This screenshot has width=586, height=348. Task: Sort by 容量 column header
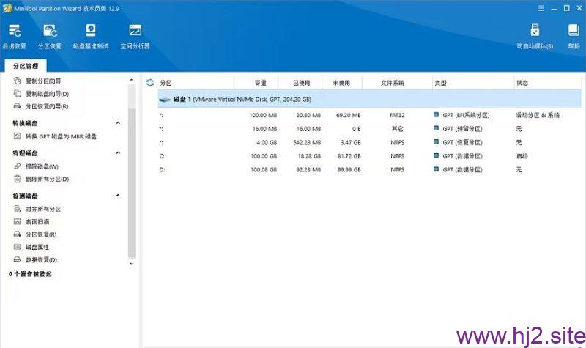pos(261,83)
